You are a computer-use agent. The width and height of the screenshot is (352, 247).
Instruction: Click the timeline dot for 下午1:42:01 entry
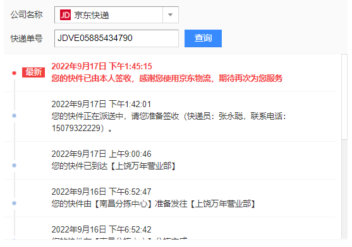(x=14, y=116)
